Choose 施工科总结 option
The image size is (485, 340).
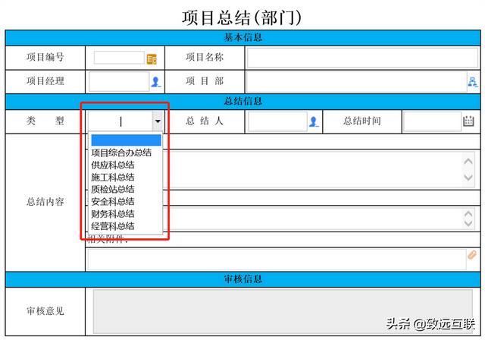[113, 177]
